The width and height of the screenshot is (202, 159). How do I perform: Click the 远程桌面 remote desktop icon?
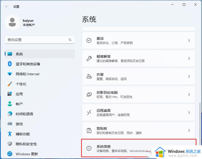[89, 112]
